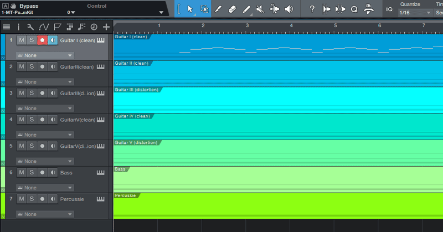Solo the Guitar I (clean) track
This screenshot has width=443, height=232.
pyautogui.click(x=32, y=40)
